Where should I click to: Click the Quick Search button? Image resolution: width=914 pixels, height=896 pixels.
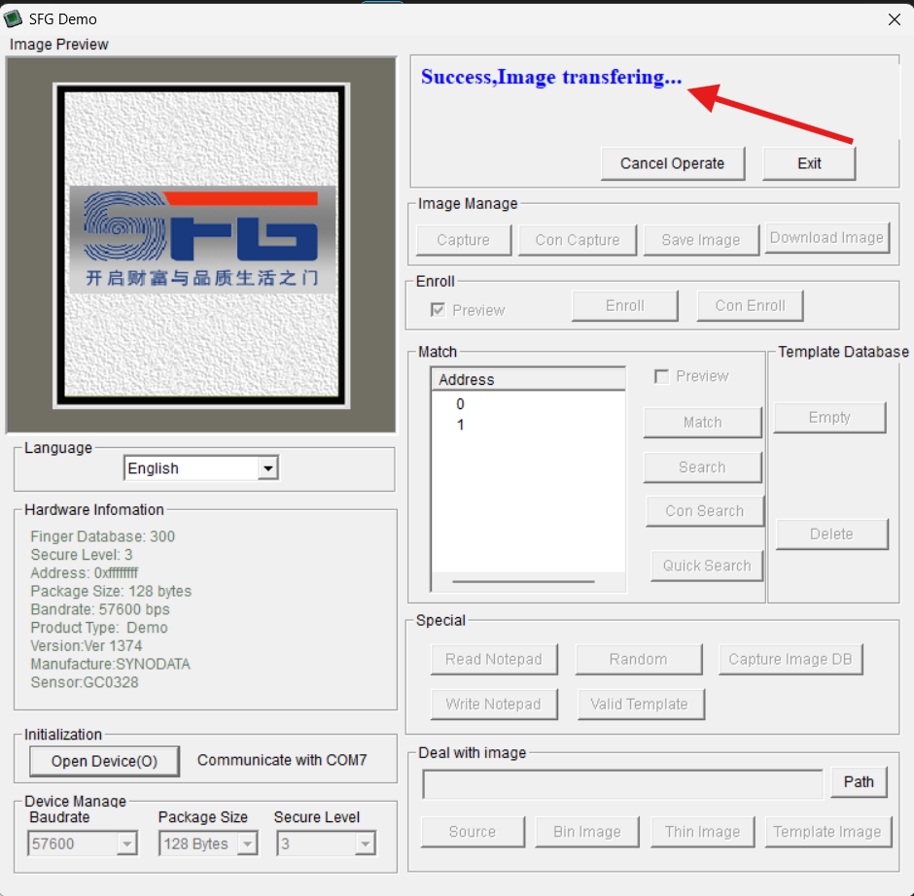(x=707, y=566)
